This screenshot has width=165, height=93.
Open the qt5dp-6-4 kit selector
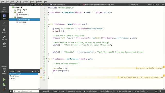4,70
